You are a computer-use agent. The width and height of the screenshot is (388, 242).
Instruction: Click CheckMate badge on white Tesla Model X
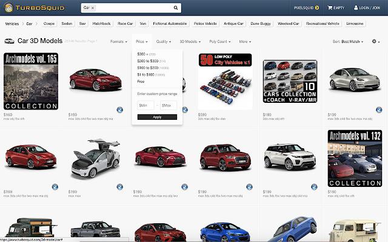pyautogui.click(x=120, y=187)
